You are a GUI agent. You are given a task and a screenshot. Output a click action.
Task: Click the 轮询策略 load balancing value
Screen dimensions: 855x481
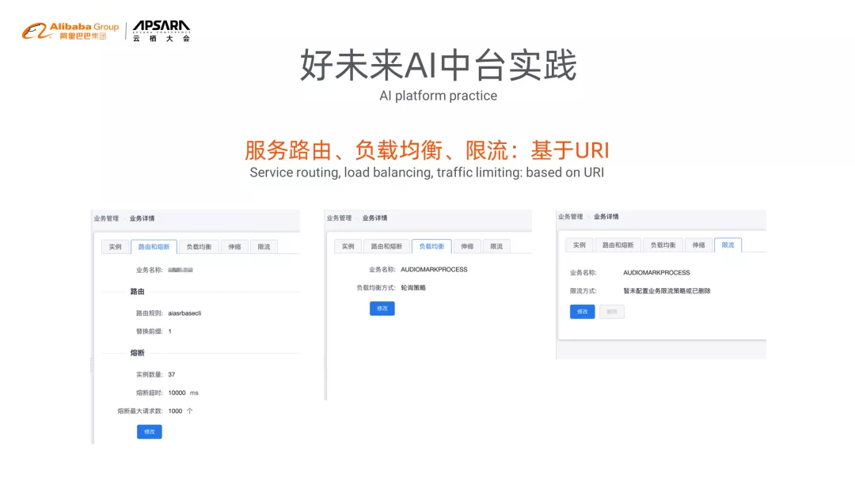click(x=413, y=288)
